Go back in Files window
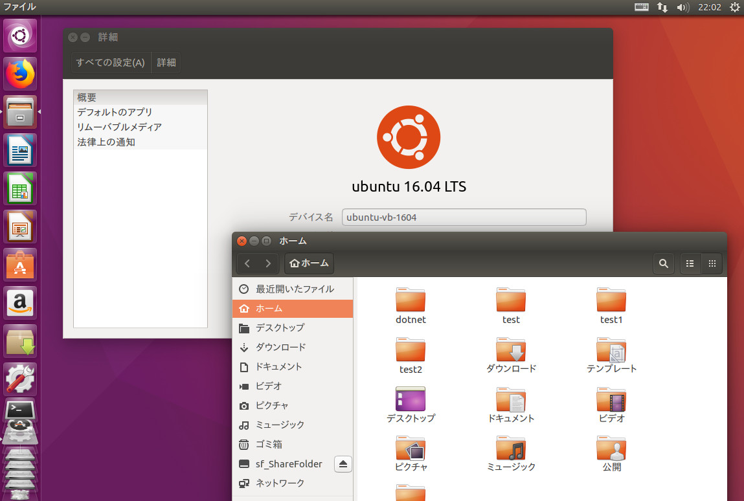The height and width of the screenshot is (501, 744). [247, 263]
